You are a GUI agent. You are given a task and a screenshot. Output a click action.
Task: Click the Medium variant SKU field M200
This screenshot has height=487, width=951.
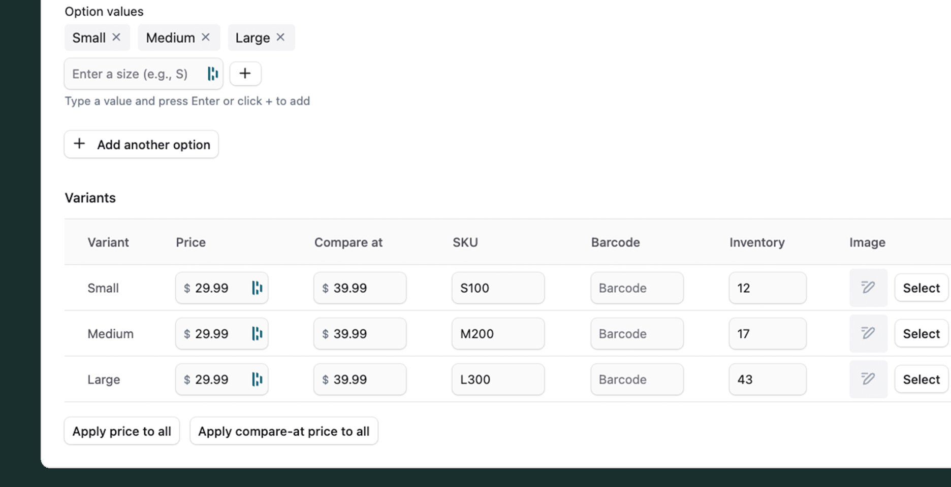[498, 334]
